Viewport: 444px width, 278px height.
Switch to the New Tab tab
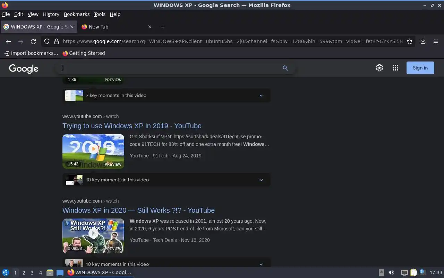click(117, 27)
